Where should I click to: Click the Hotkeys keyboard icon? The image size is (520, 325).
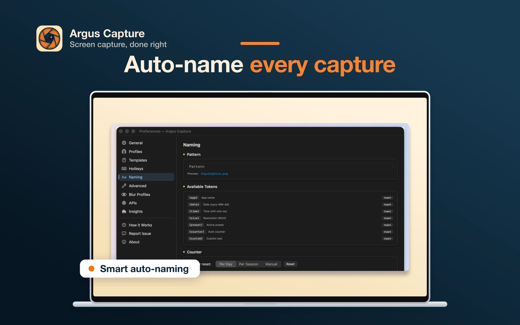pos(124,169)
